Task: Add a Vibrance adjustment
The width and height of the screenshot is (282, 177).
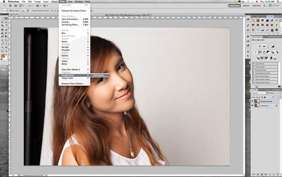Action: (x=256, y=52)
